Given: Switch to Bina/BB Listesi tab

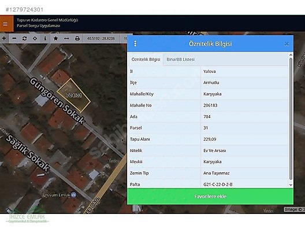Looking at the screenshot, I should (180, 60).
